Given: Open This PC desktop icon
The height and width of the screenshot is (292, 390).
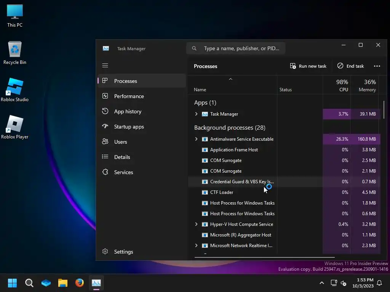Looking at the screenshot, I should pyautogui.click(x=15, y=16).
